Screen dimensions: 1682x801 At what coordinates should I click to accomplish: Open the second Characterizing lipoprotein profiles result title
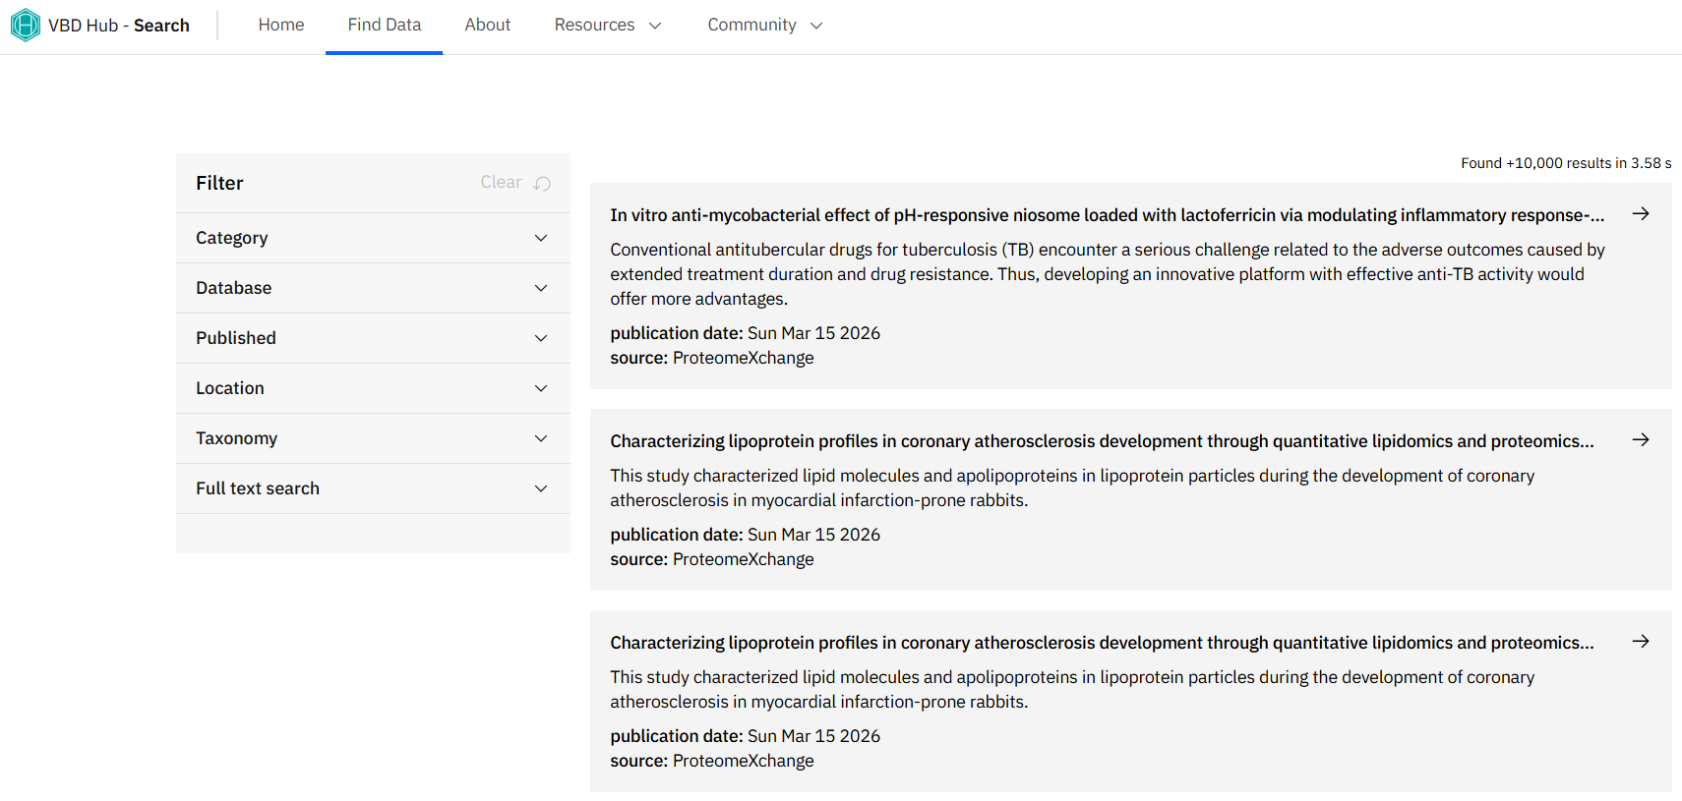[x=1102, y=441]
